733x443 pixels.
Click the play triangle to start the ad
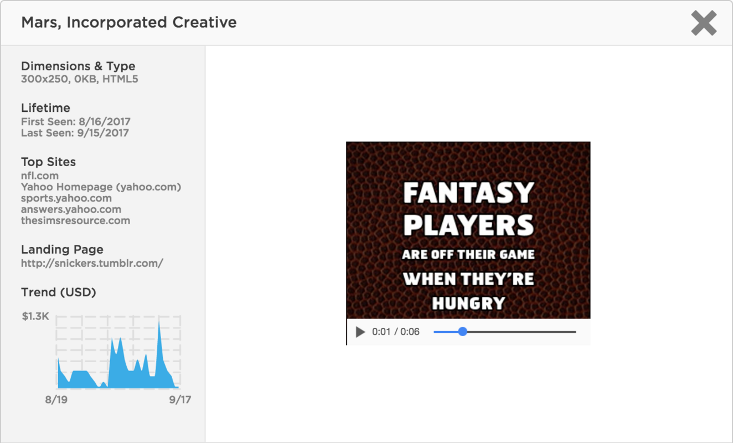point(359,332)
